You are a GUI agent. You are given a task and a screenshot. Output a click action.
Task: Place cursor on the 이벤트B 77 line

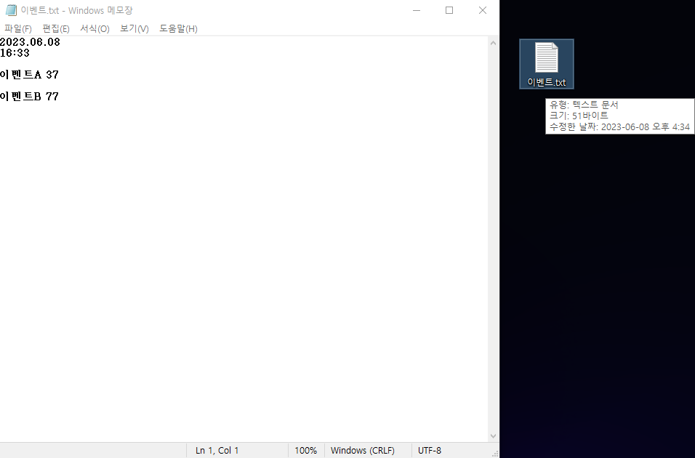[29, 97]
